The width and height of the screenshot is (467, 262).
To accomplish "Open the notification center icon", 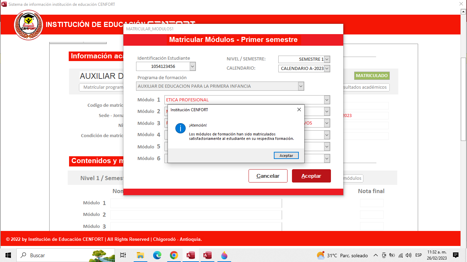I will tap(456, 255).
